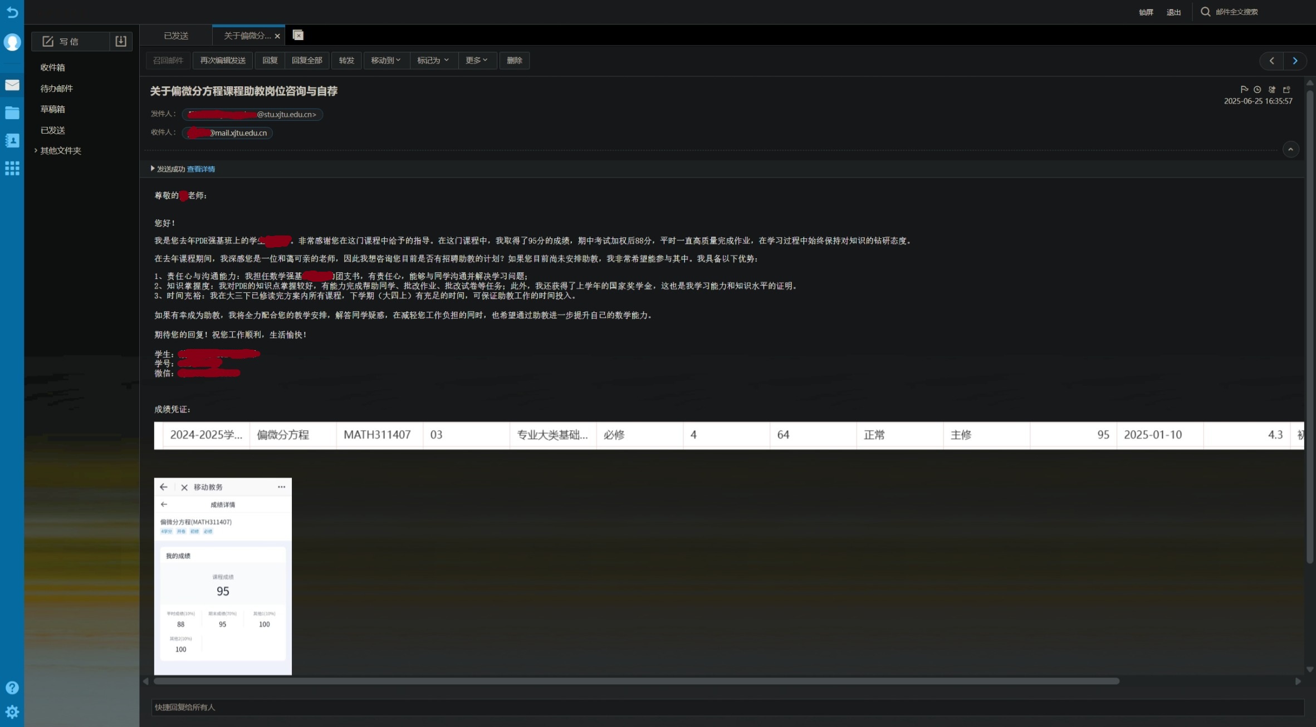Image resolution: width=1316 pixels, height=727 pixels.
Task: Collapse email header with round chevron button
Action: click(1290, 149)
